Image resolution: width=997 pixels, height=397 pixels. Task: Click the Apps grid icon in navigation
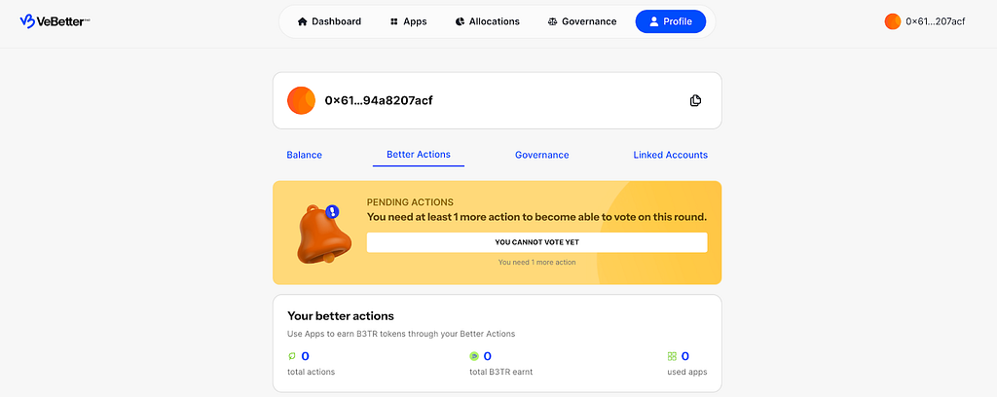tap(393, 21)
